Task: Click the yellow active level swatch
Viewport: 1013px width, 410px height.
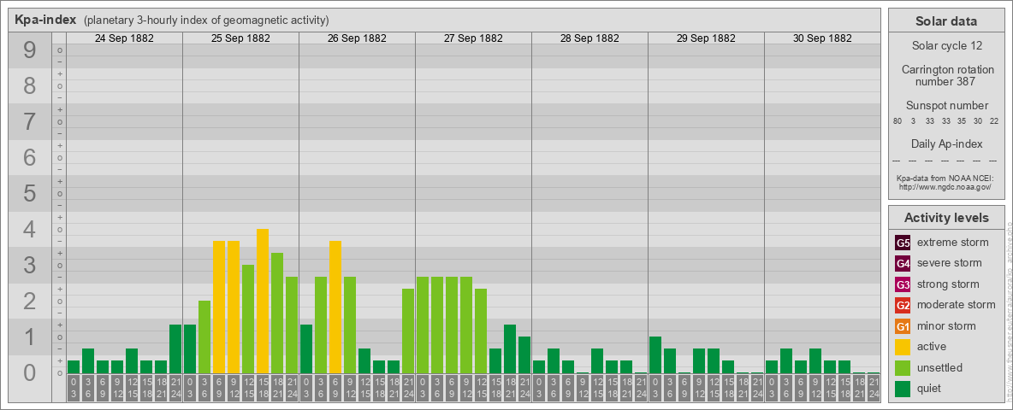Action: tap(903, 347)
